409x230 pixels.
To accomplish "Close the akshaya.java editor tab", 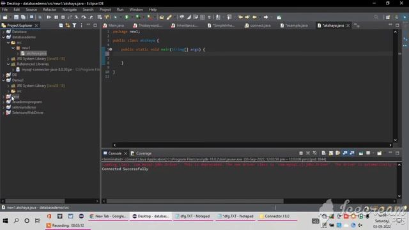I will pos(348,26).
